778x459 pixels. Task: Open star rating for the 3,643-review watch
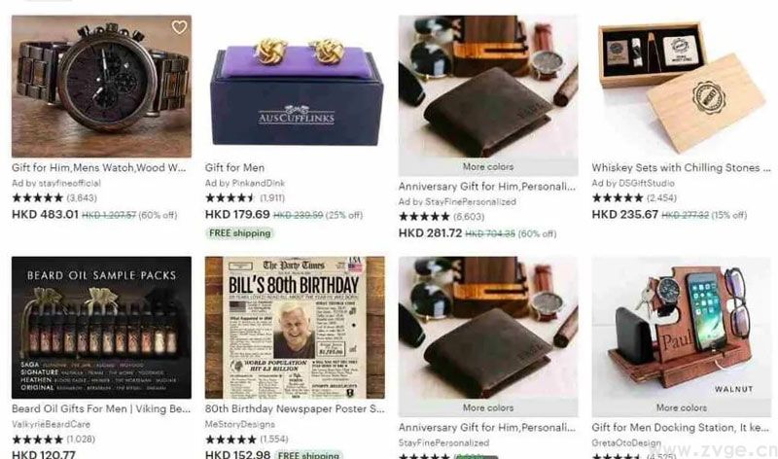click(x=38, y=198)
